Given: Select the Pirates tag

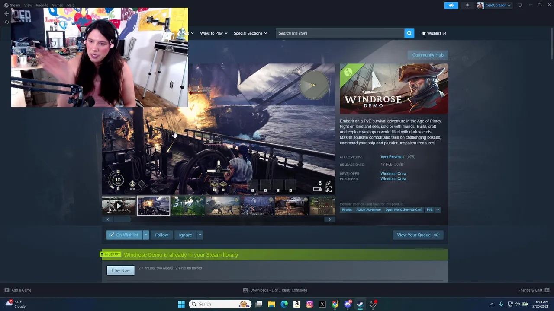Looking at the screenshot, I should click(347, 210).
